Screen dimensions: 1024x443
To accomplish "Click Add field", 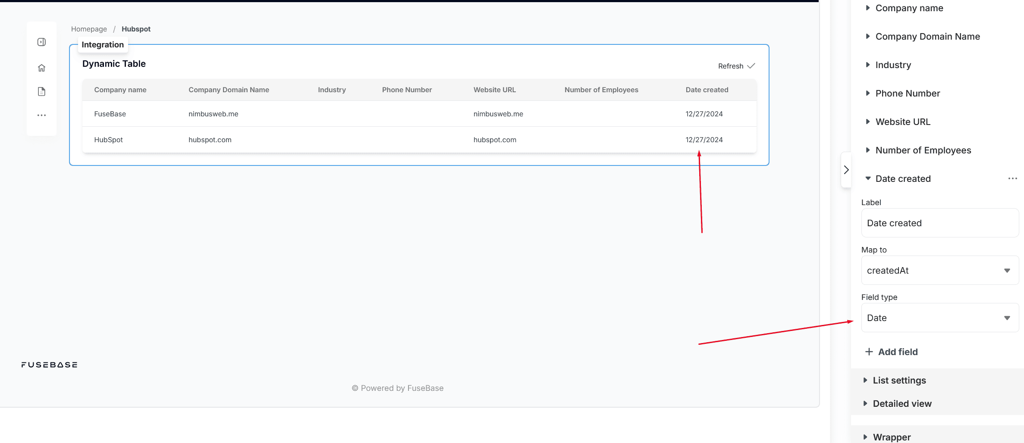I will pyautogui.click(x=892, y=352).
